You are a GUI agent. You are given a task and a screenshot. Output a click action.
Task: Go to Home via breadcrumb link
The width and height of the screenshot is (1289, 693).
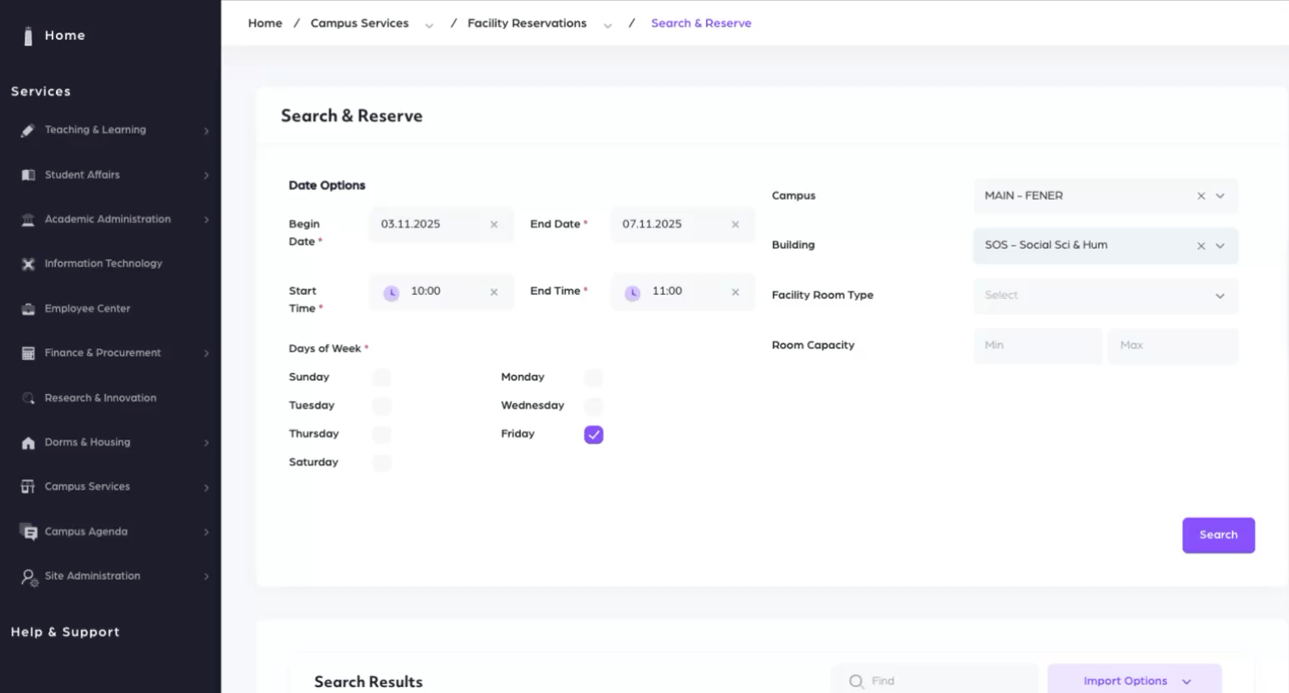click(x=264, y=23)
